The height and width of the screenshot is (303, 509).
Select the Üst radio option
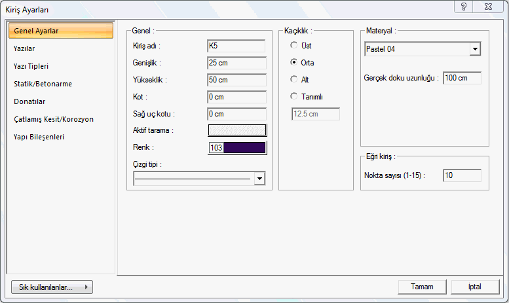[x=295, y=45]
